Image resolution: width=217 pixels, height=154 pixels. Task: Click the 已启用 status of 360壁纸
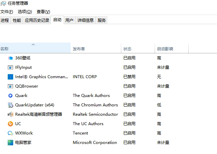(129, 58)
